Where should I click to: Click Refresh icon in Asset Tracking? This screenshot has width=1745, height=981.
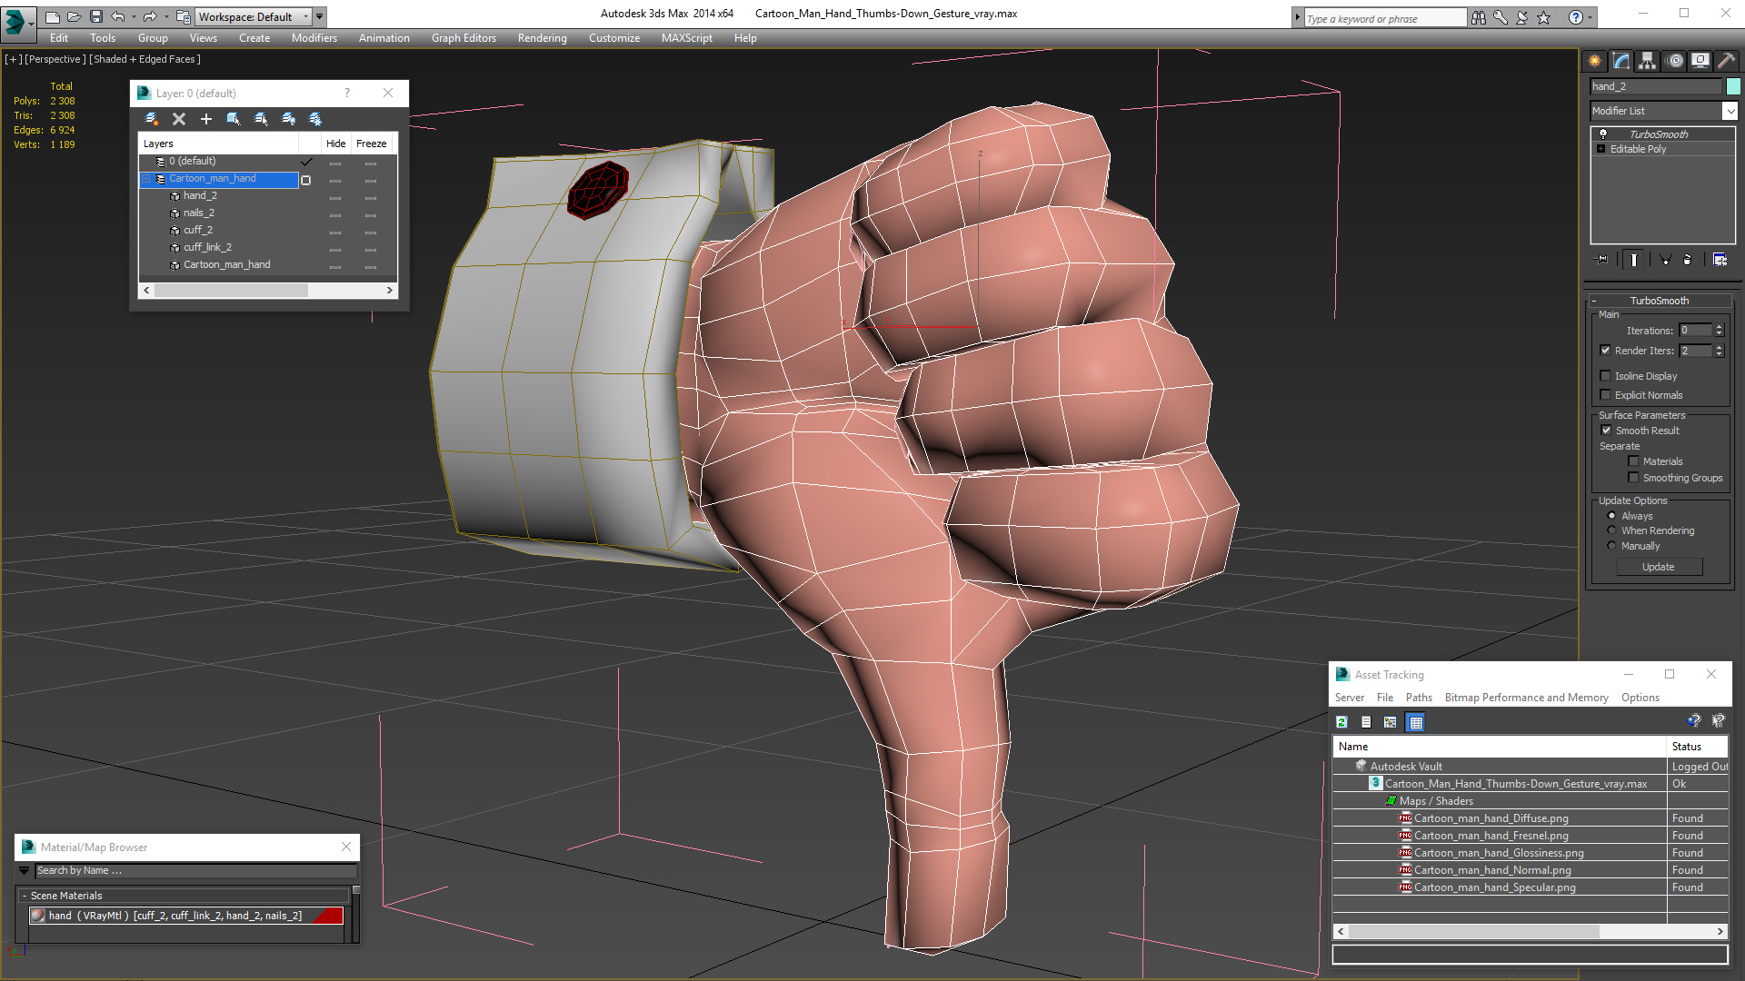click(x=1341, y=722)
